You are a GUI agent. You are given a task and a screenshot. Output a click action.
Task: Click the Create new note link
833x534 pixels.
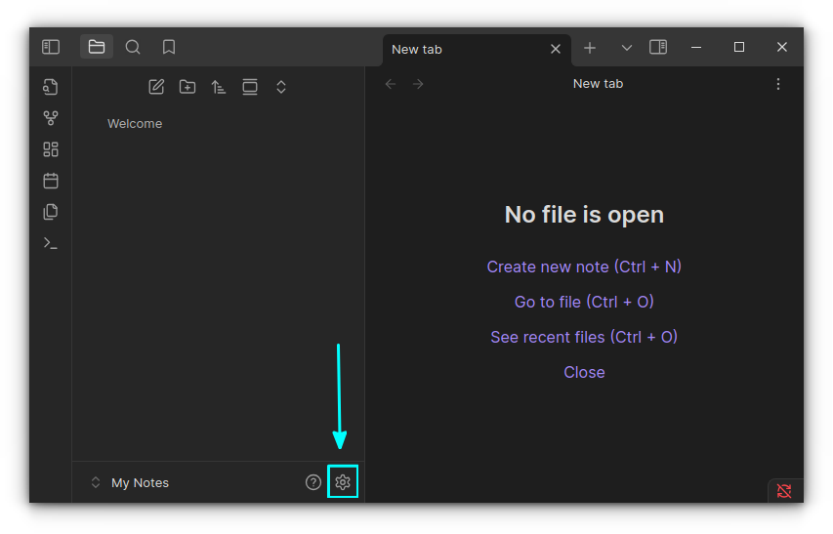pos(584,267)
